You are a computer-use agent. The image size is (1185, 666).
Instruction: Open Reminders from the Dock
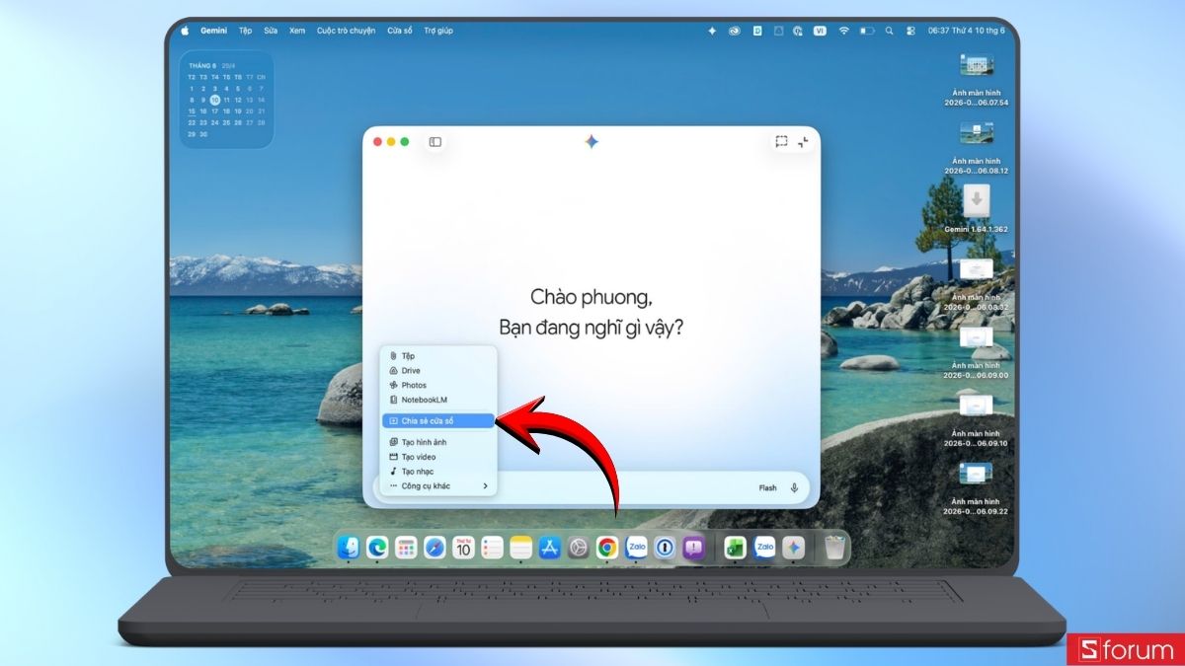pyautogui.click(x=492, y=548)
